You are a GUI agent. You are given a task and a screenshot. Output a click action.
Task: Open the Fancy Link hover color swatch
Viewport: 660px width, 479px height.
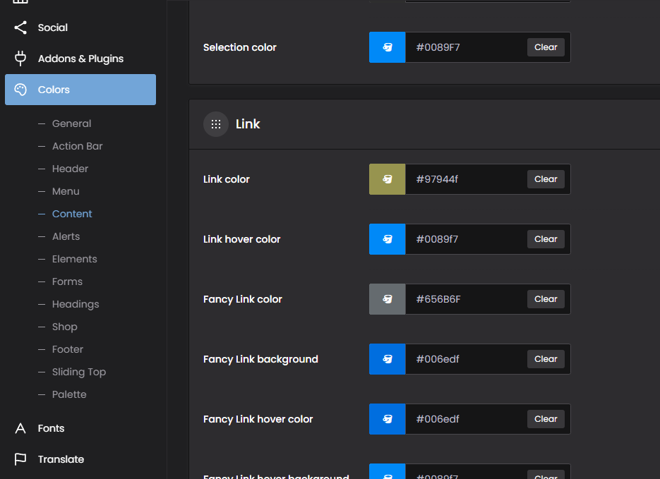coord(387,419)
